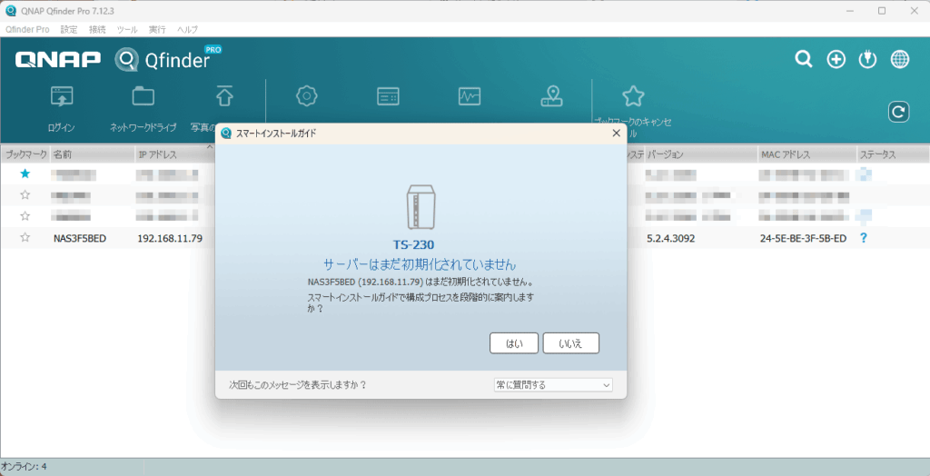Image resolution: width=930 pixels, height=476 pixels.
Task: Click the search magnifier icon
Action: (804, 60)
